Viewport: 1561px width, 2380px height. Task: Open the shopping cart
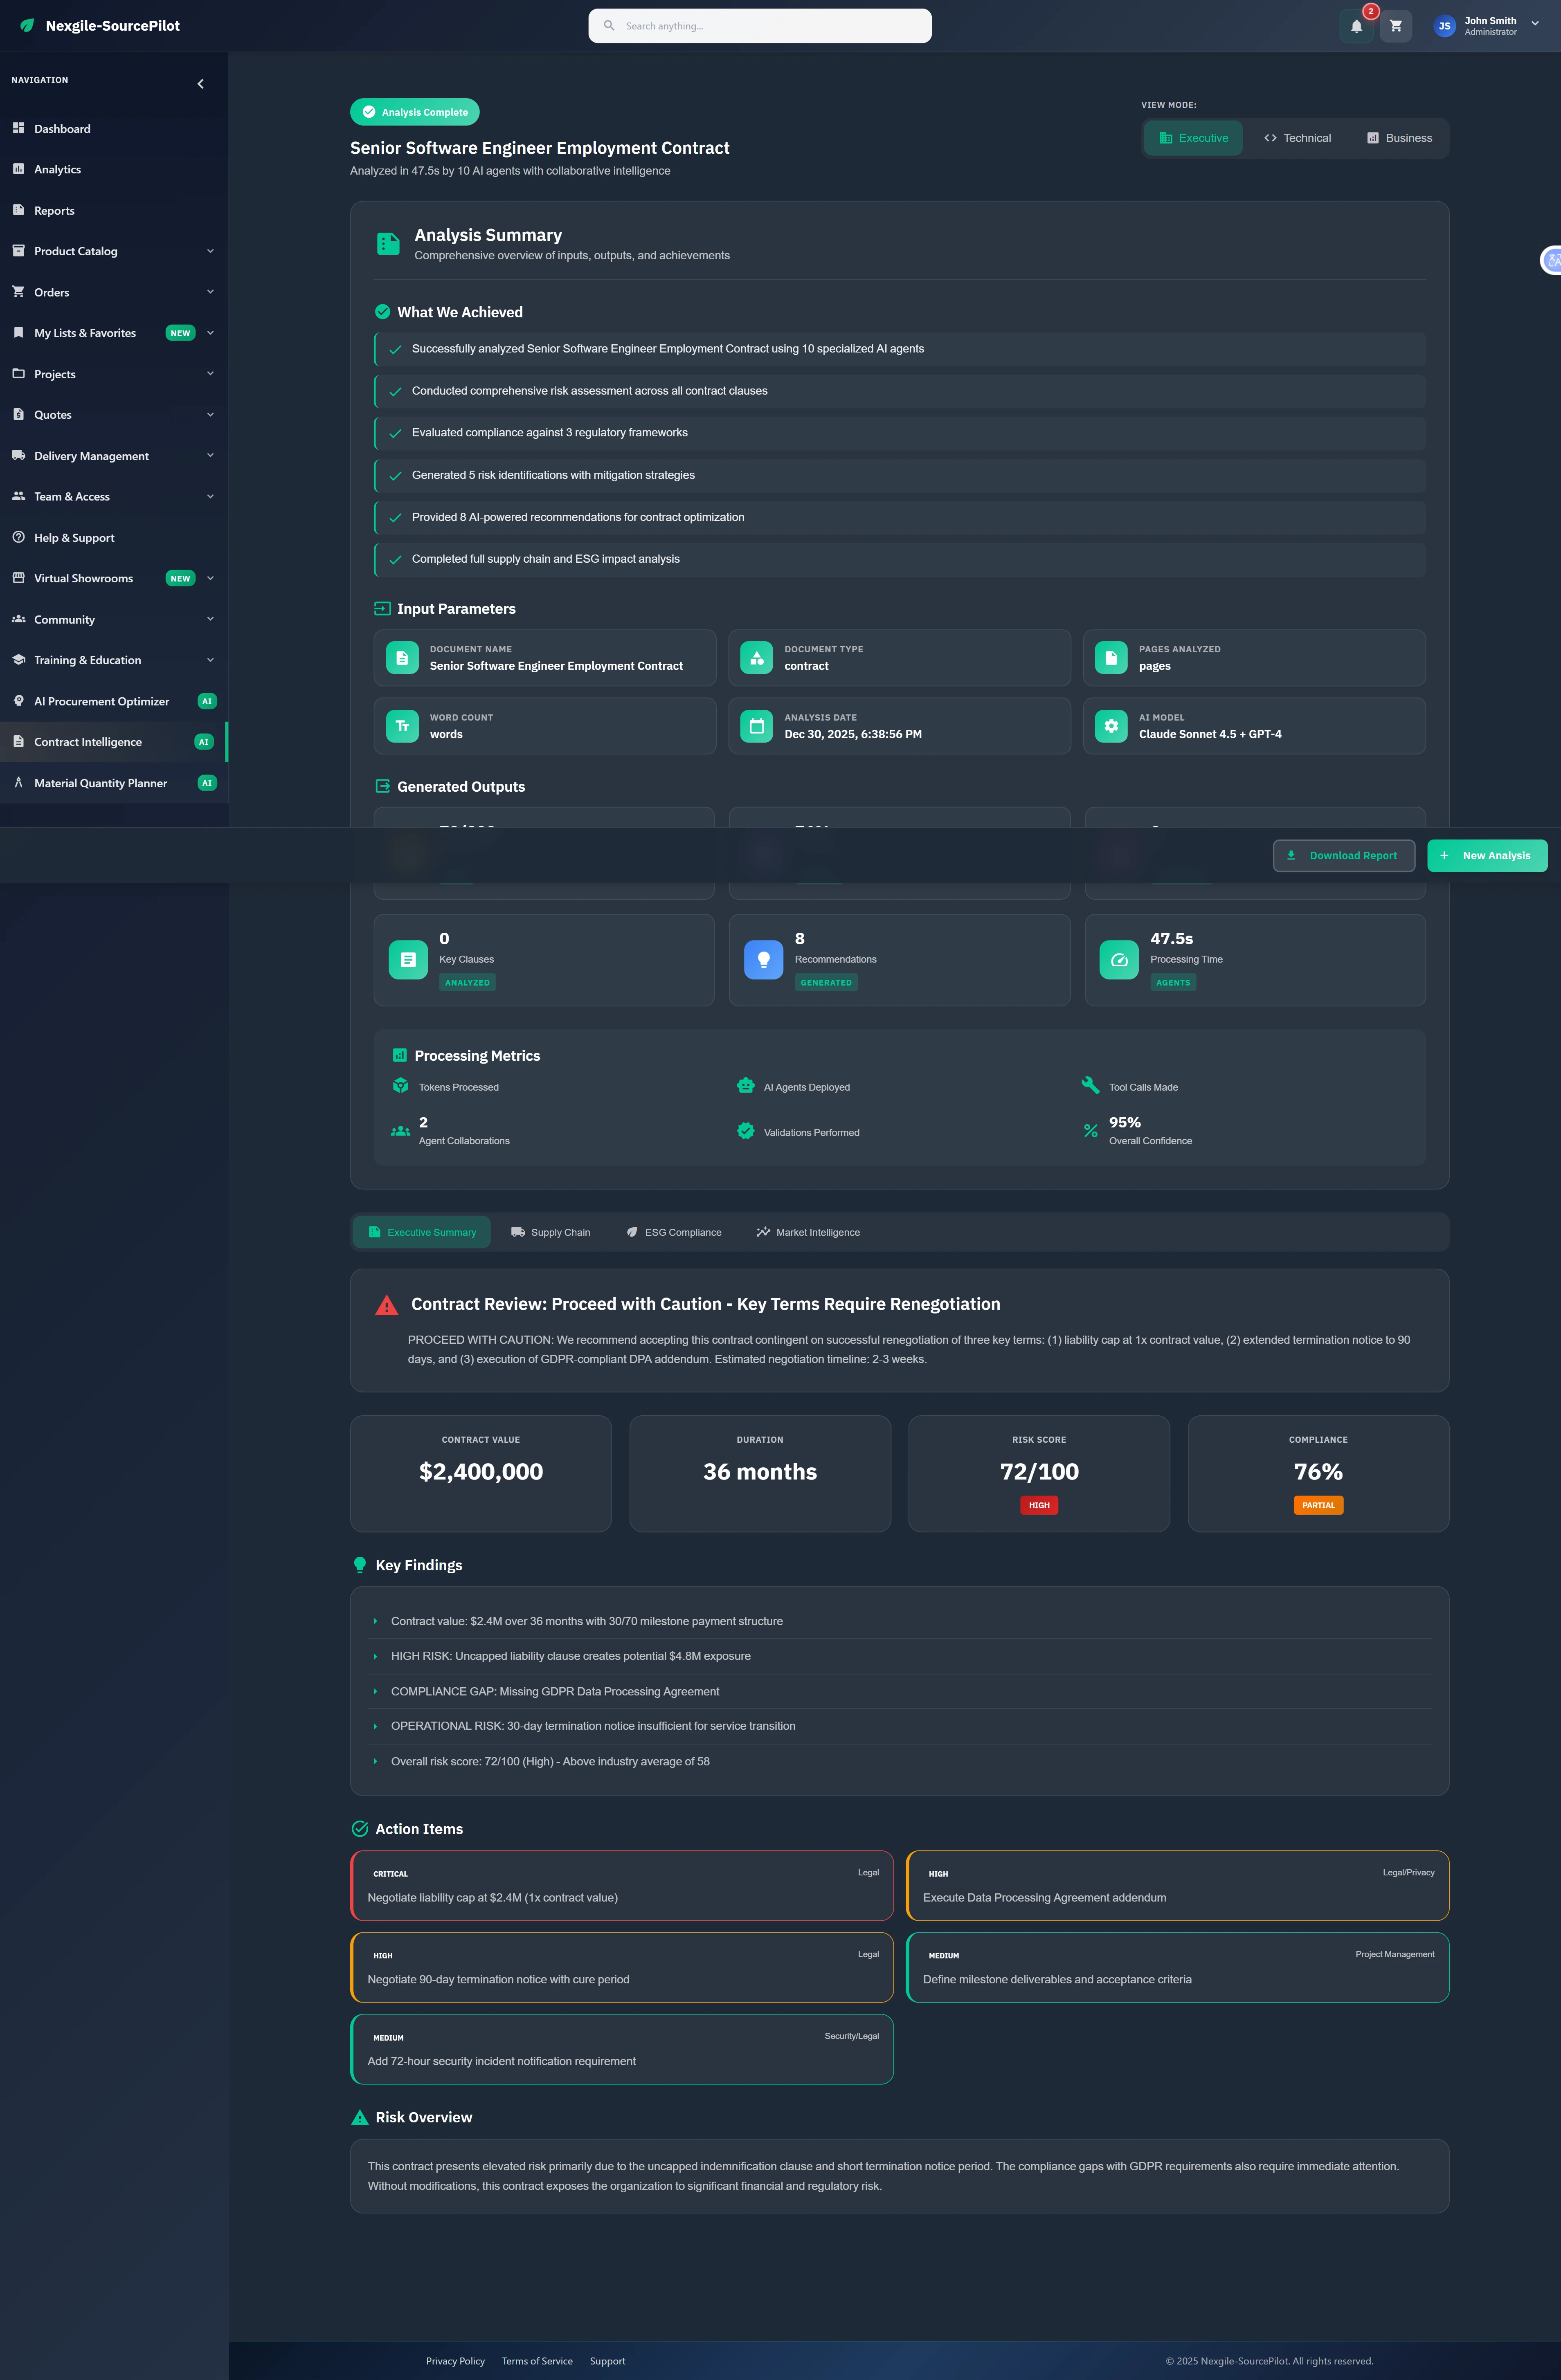[1396, 25]
